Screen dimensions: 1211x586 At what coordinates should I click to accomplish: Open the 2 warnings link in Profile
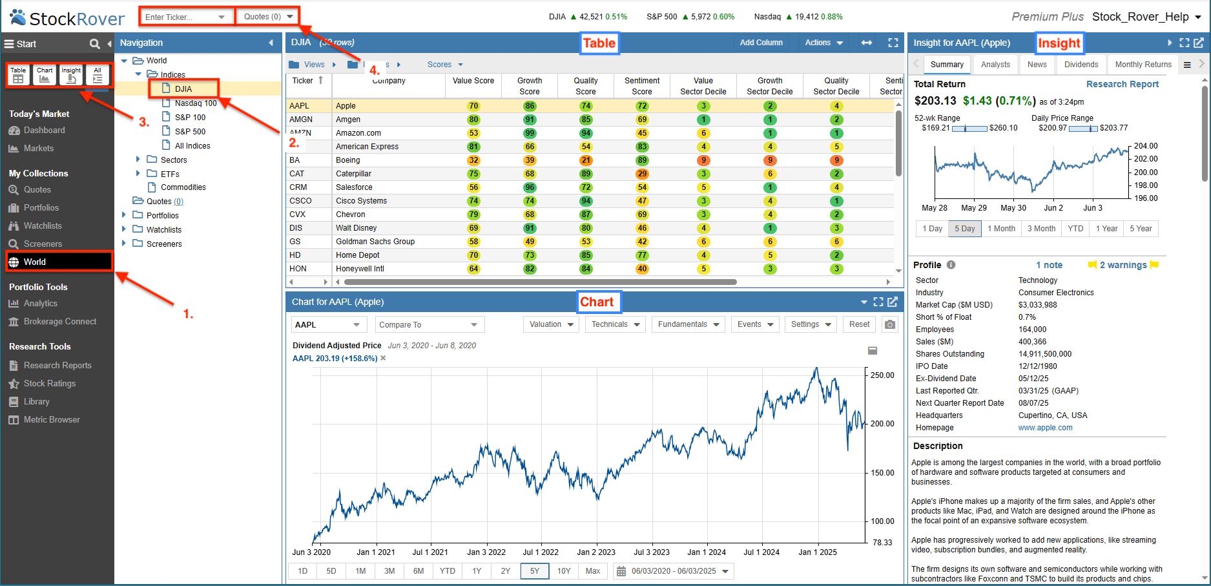pos(1123,265)
